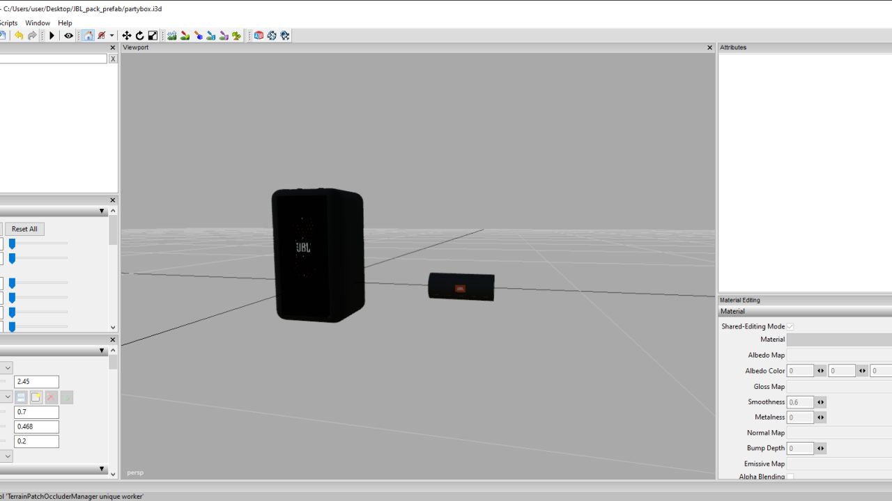The width and height of the screenshot is (892, 501).
Task: Click the input field showing 0.468
Action: click(37, 427)
